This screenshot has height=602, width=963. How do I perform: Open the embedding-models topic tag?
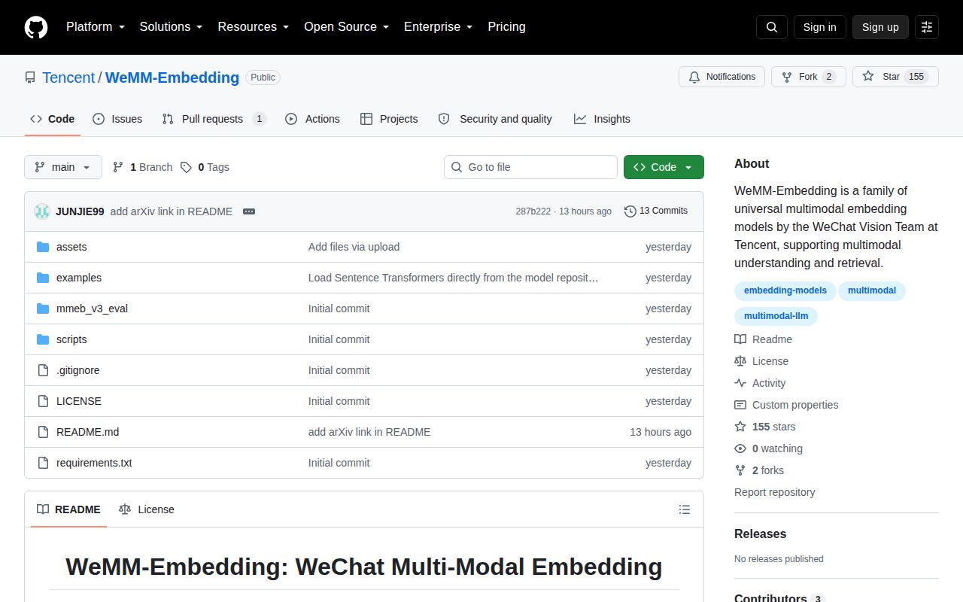click(x=785, y=290)
